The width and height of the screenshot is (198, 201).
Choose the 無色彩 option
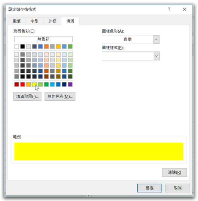tap(43, 39)
